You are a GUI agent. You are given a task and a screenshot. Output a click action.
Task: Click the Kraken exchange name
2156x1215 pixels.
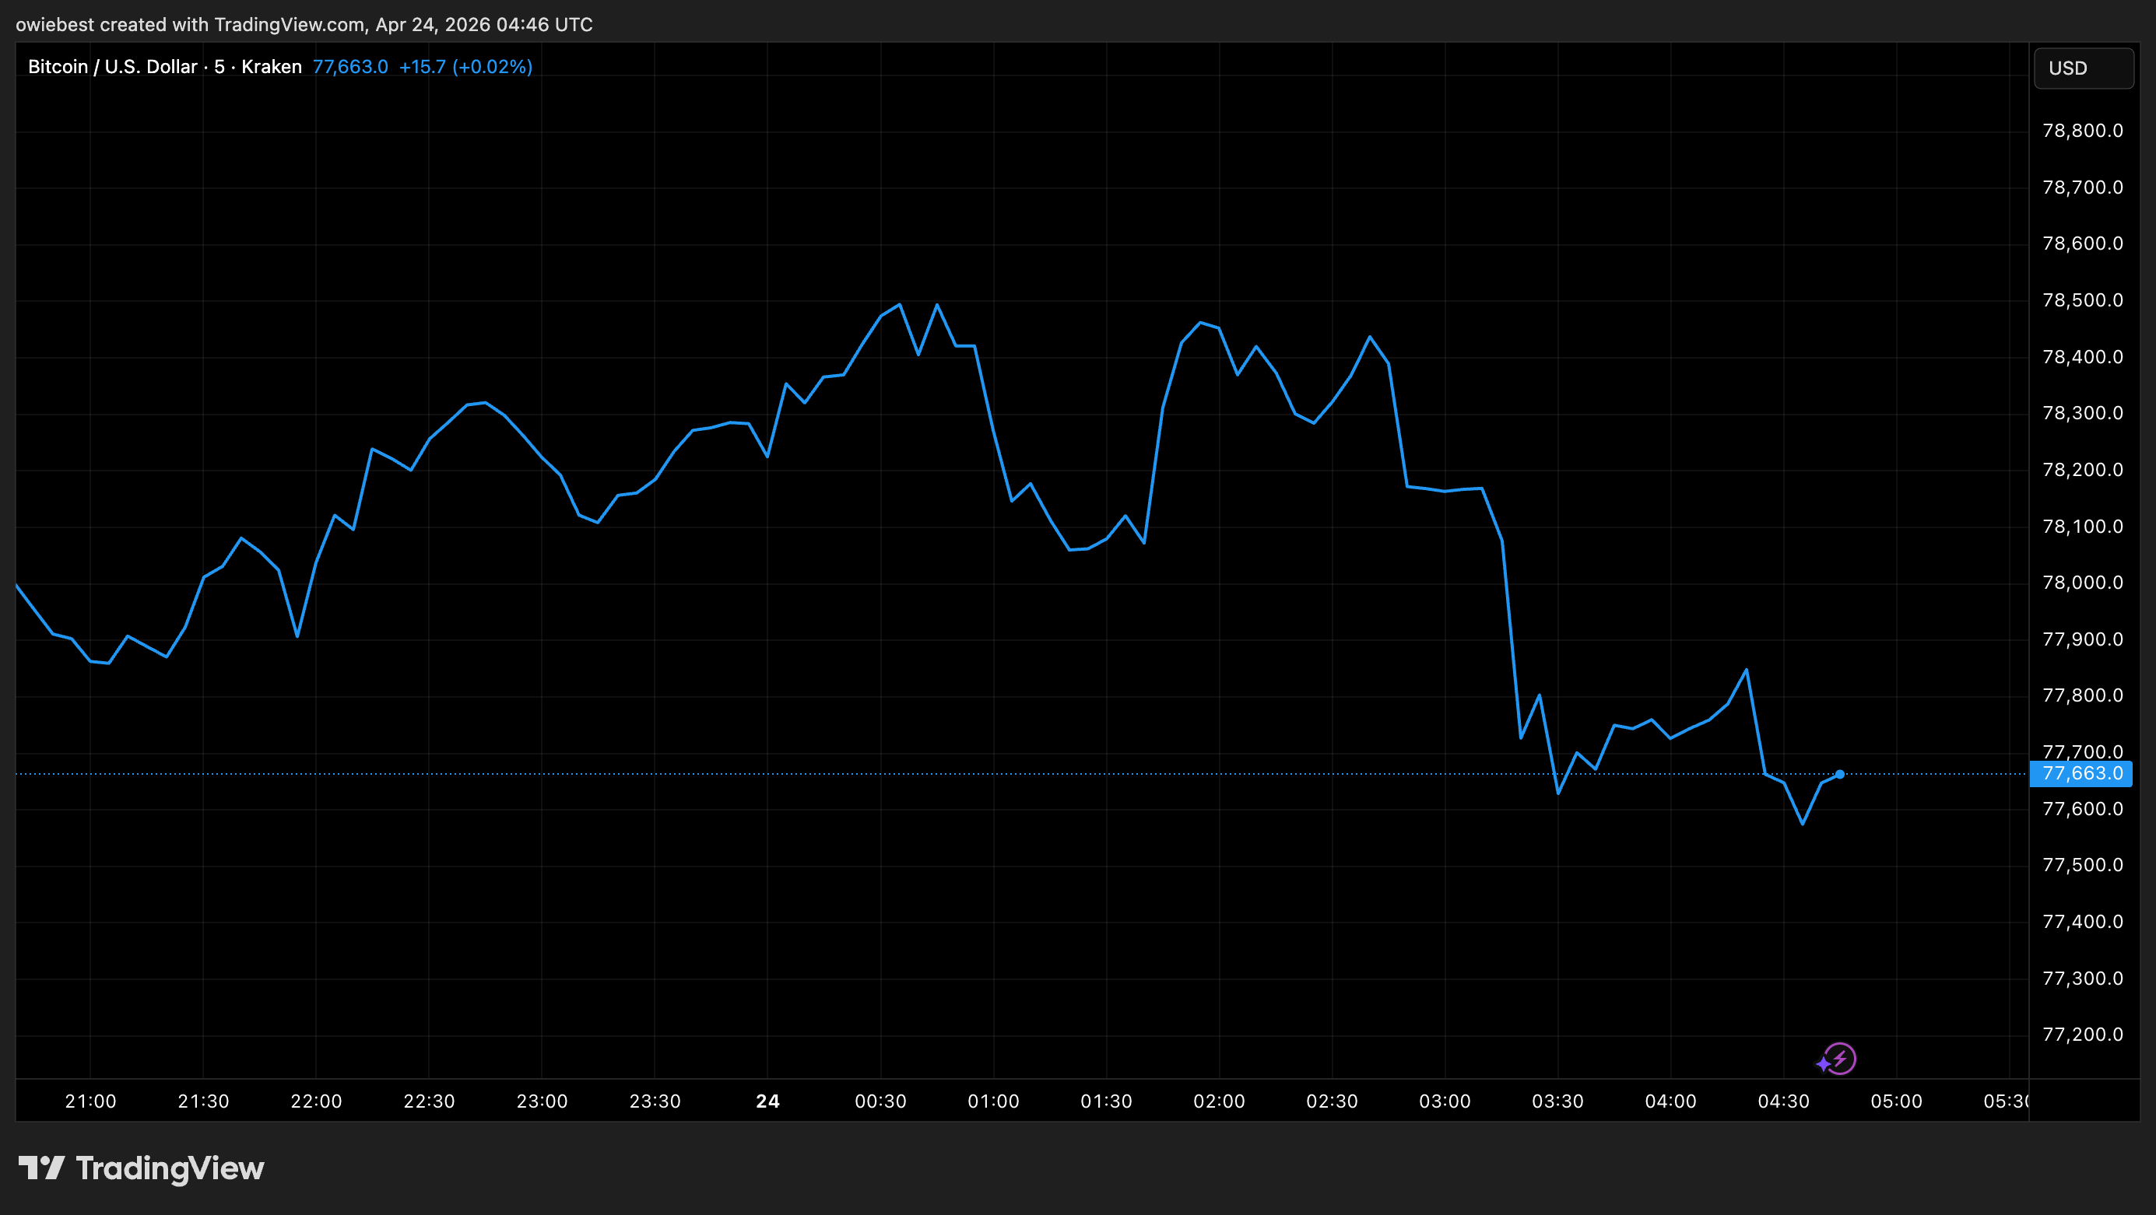tap(270, 66)
